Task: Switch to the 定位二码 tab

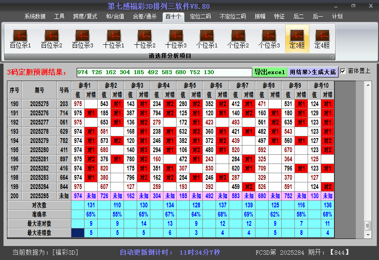Action: tap(200, 17)
